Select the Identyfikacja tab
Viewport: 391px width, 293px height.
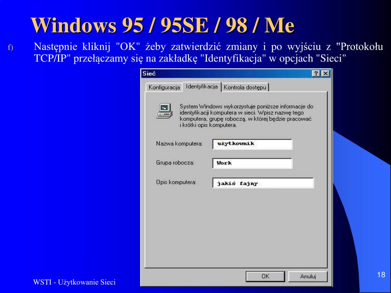coord(202,87)
